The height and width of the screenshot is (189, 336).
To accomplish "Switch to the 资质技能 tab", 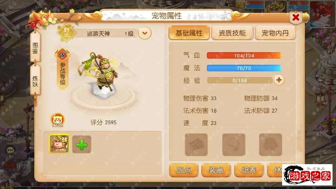I will (x=232, y=33).
